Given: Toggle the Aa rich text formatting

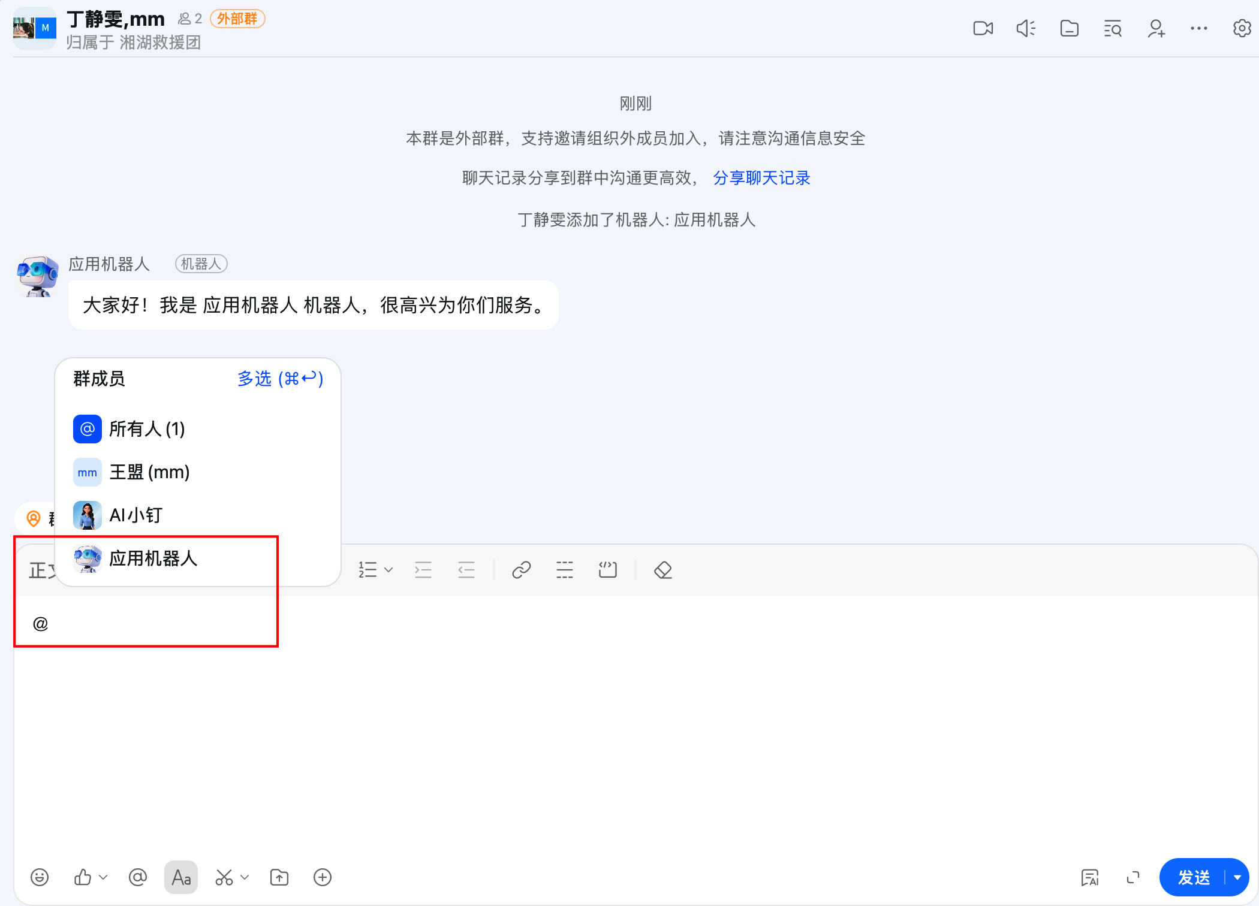Looking at the screenshot, I should [181, 877].
